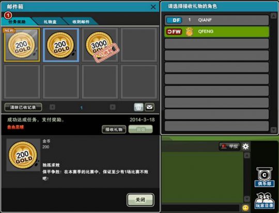Switch to the 收到邮件 tab
Image resolution: width=279 pixels, height=213 pixels.
coord(81,22)
